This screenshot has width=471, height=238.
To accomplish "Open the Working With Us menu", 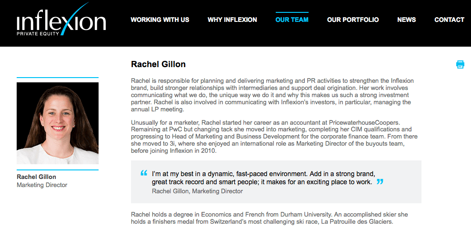I will point(160,20).
